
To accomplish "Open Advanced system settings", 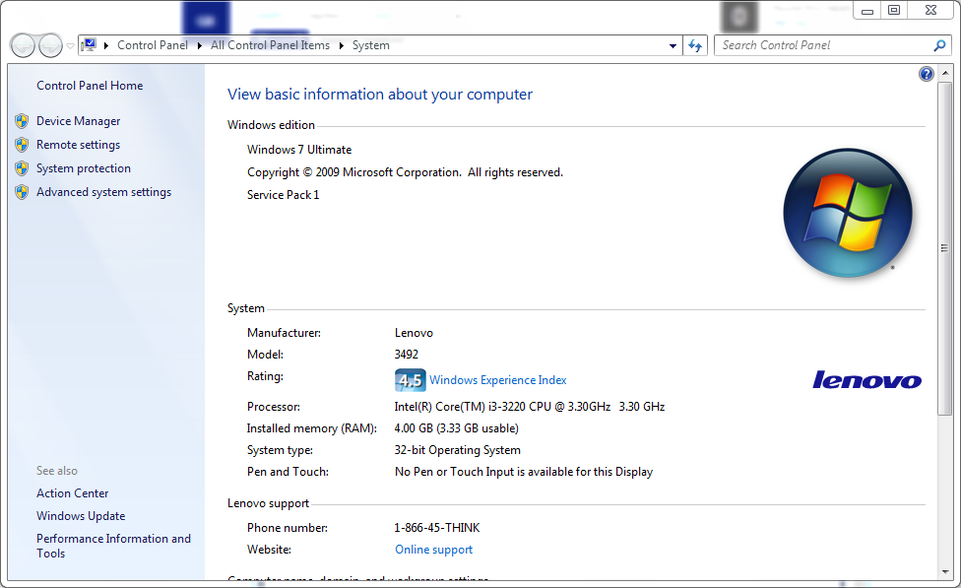I will [103, 192].
